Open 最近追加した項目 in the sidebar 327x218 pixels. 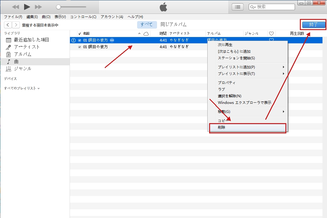pos(31,40)
